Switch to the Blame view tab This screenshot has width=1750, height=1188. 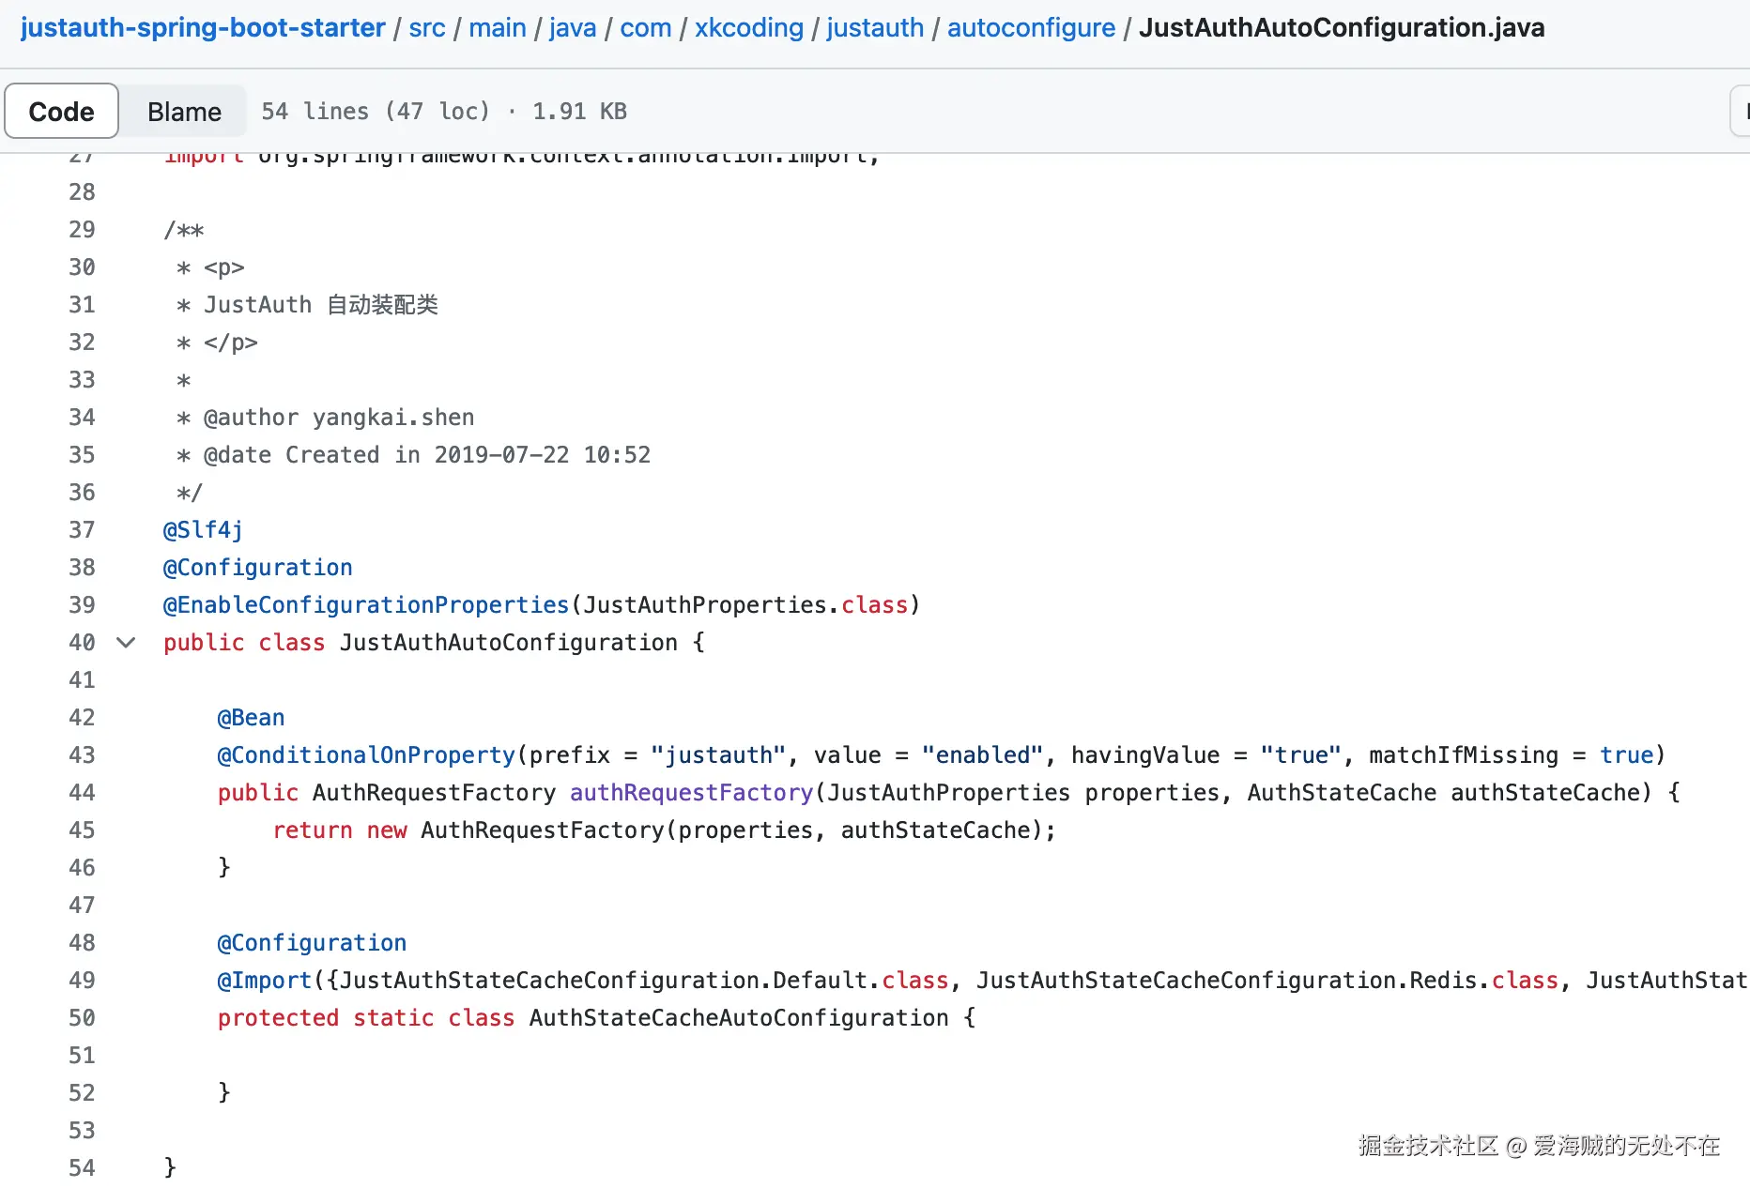184,112
